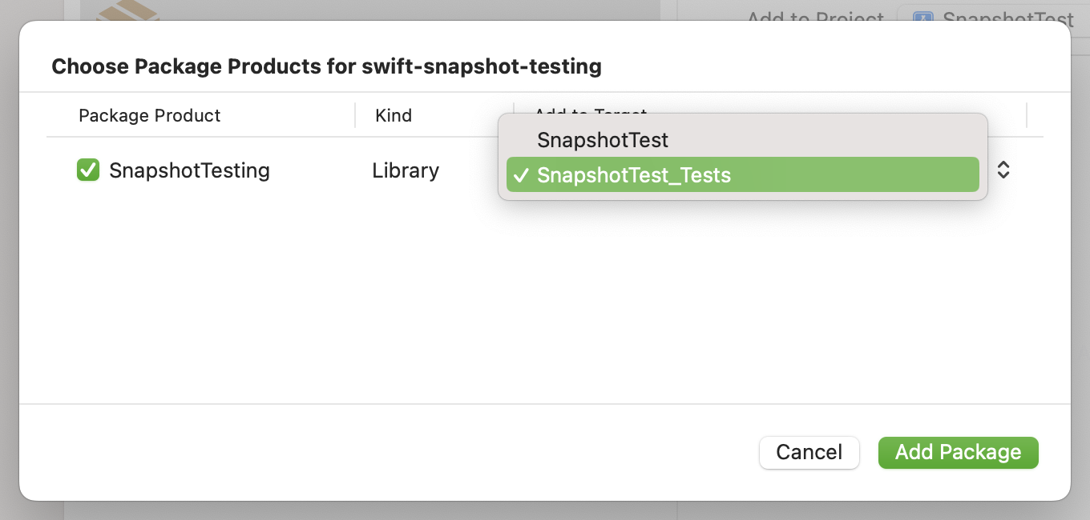
Task: Click divider between Package Product and Kind headers
Action: click(355, 115)
